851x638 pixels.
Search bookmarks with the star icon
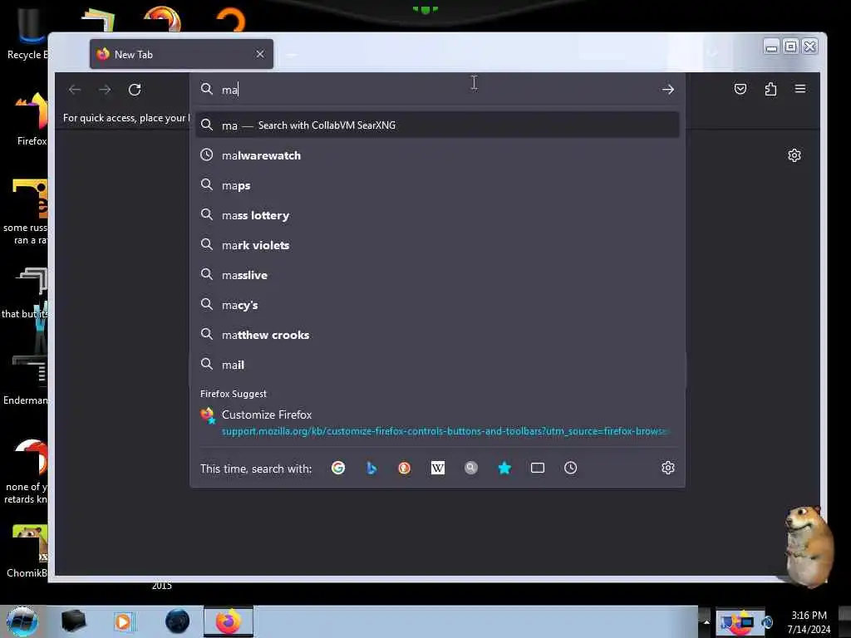click(x=504, y=468)
